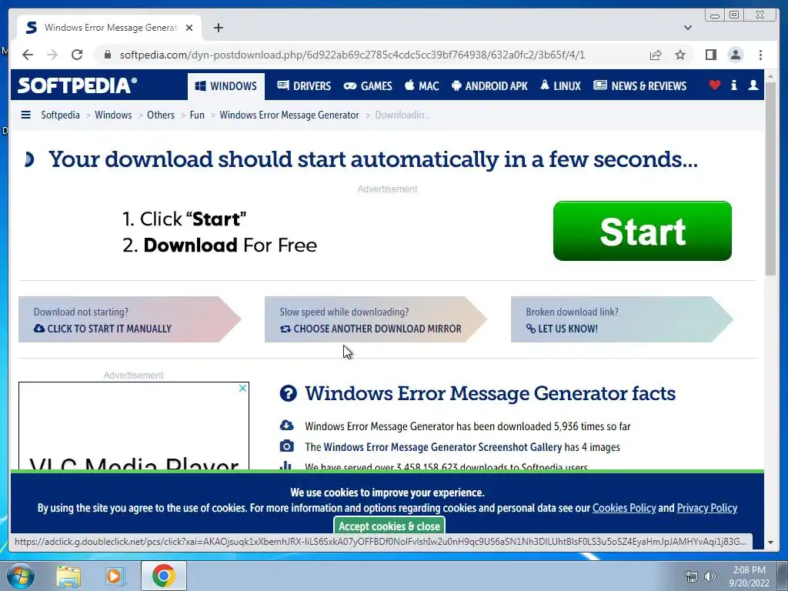The height and width of the screenshot is (591, 788).
Task: Click the camera icon beside gallery fact
Action: (x=286, y=446)
